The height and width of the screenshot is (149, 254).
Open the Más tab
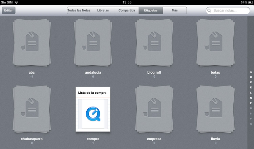pyautogui.click(x=175, y=11)
